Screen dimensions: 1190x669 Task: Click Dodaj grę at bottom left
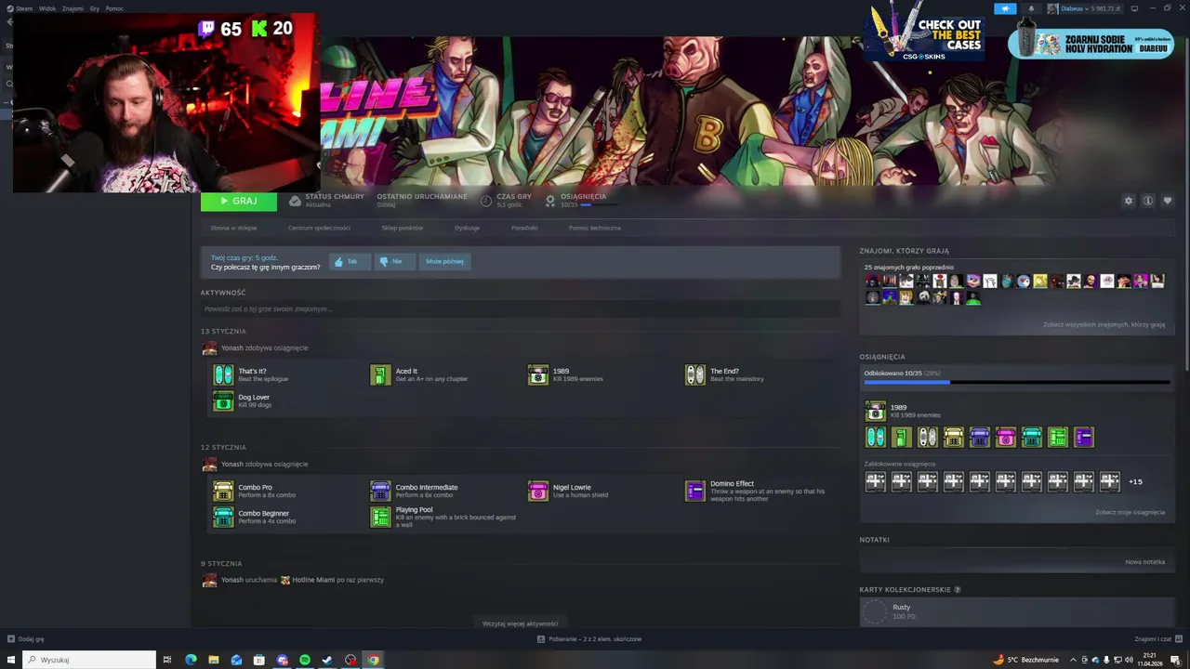click(x=26, y=638)
